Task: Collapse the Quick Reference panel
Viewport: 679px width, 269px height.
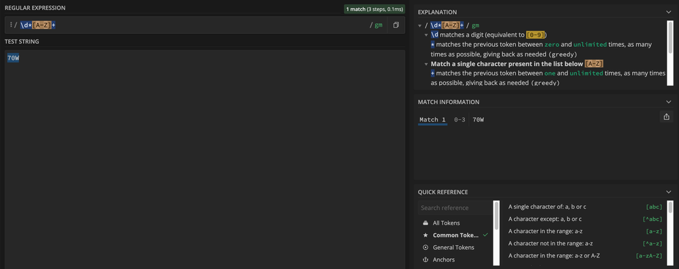Action: 669,192
